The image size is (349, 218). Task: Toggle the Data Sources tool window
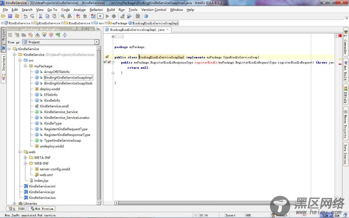click(346, 154)
